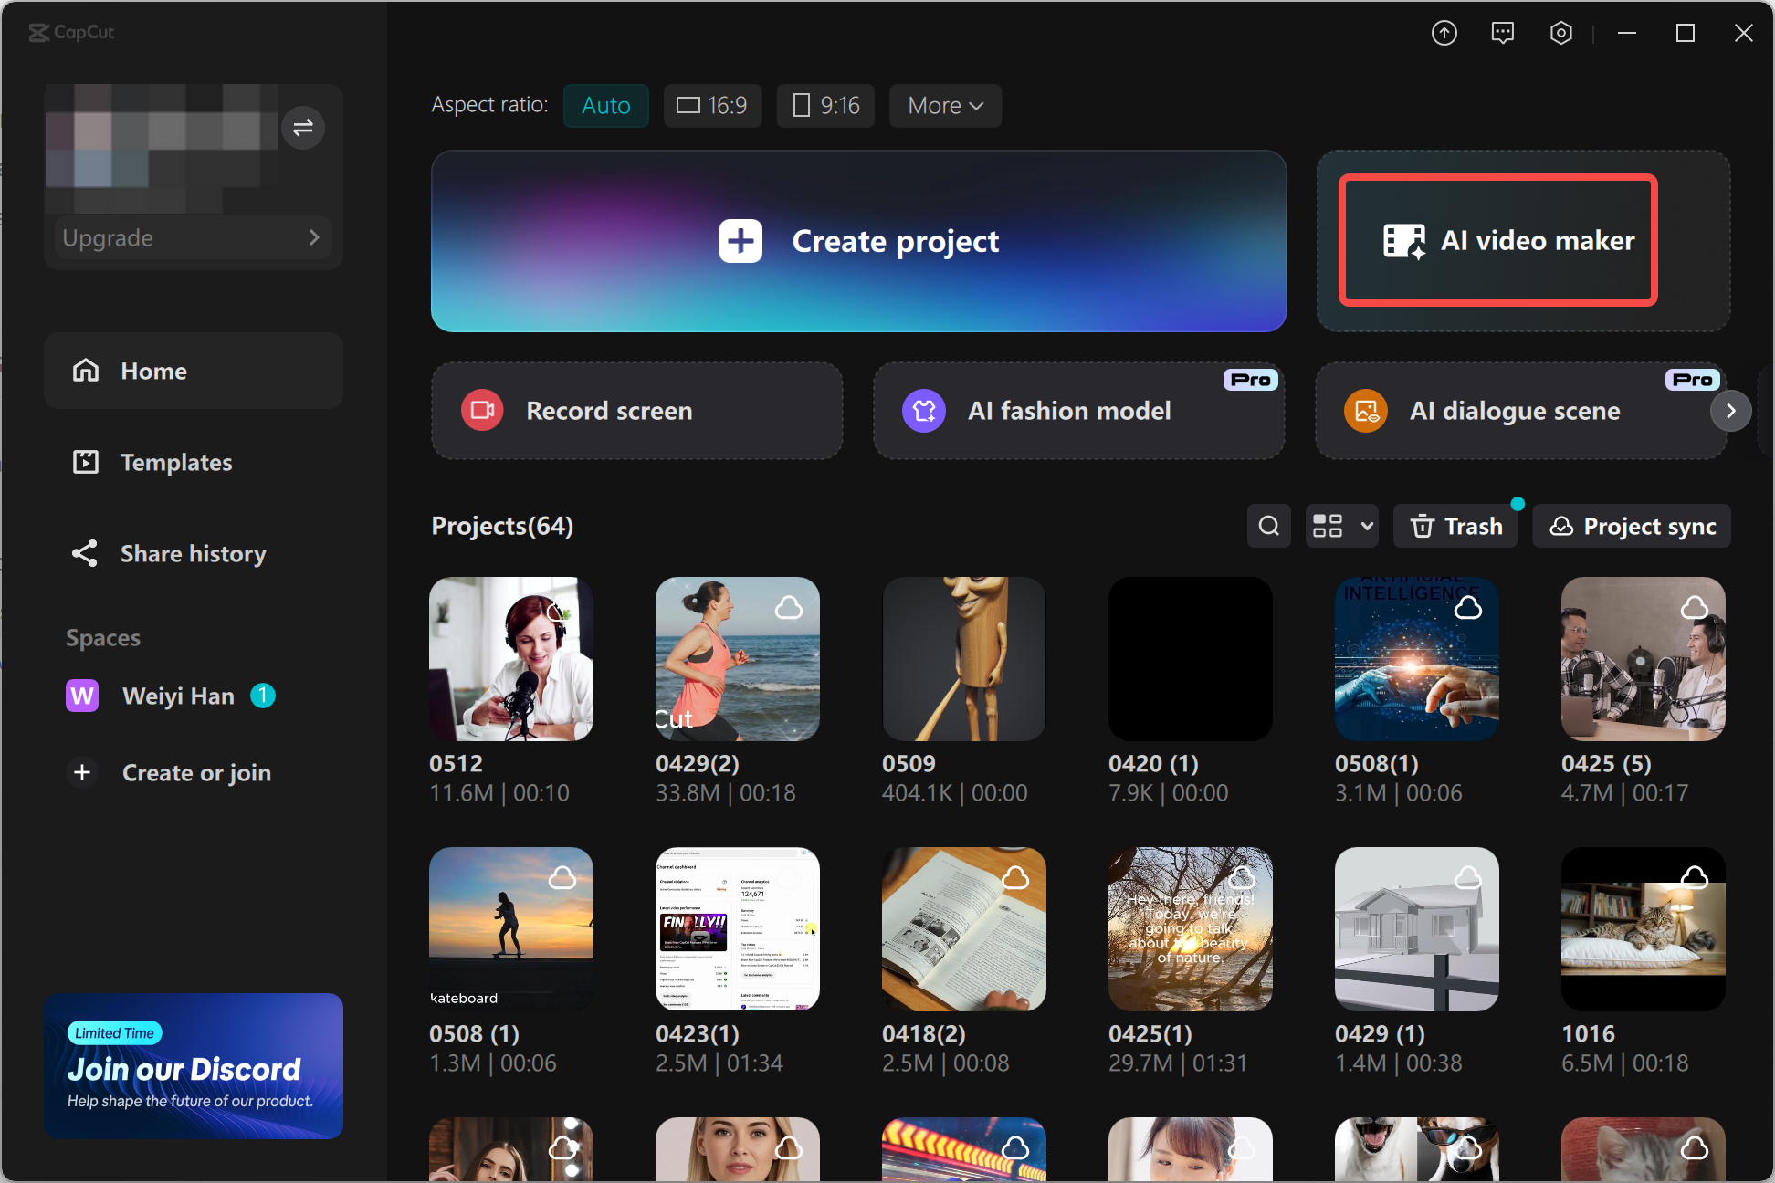This screenshot has height=1183, width=1775.
Task: Click cloud sync icon on 0429(2) project
Action: click(789, 608)
